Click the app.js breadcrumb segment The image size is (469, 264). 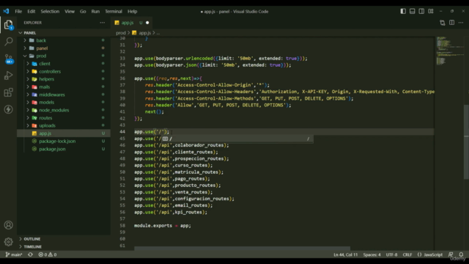coord(145,33)
